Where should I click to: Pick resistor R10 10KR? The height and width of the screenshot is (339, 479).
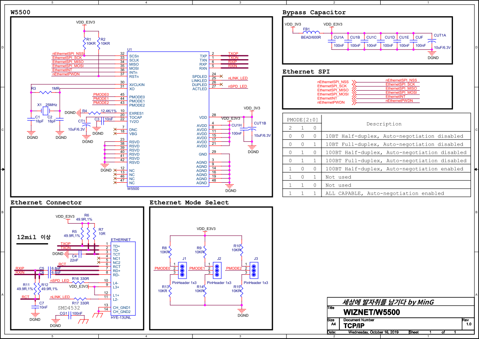[242, 249]
